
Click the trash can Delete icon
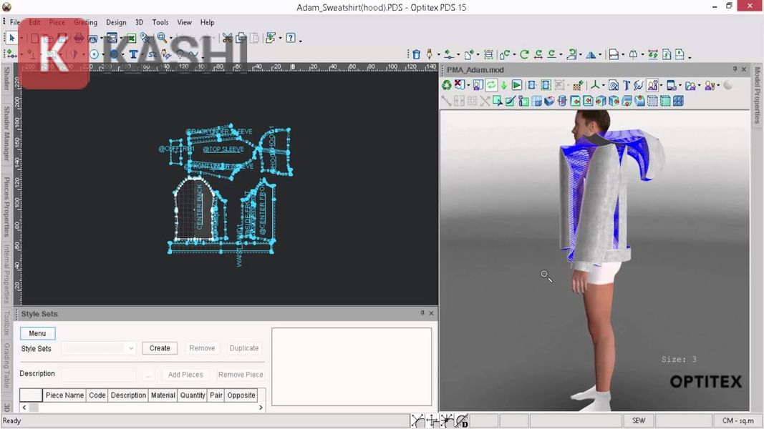click(x=416, y=54)
